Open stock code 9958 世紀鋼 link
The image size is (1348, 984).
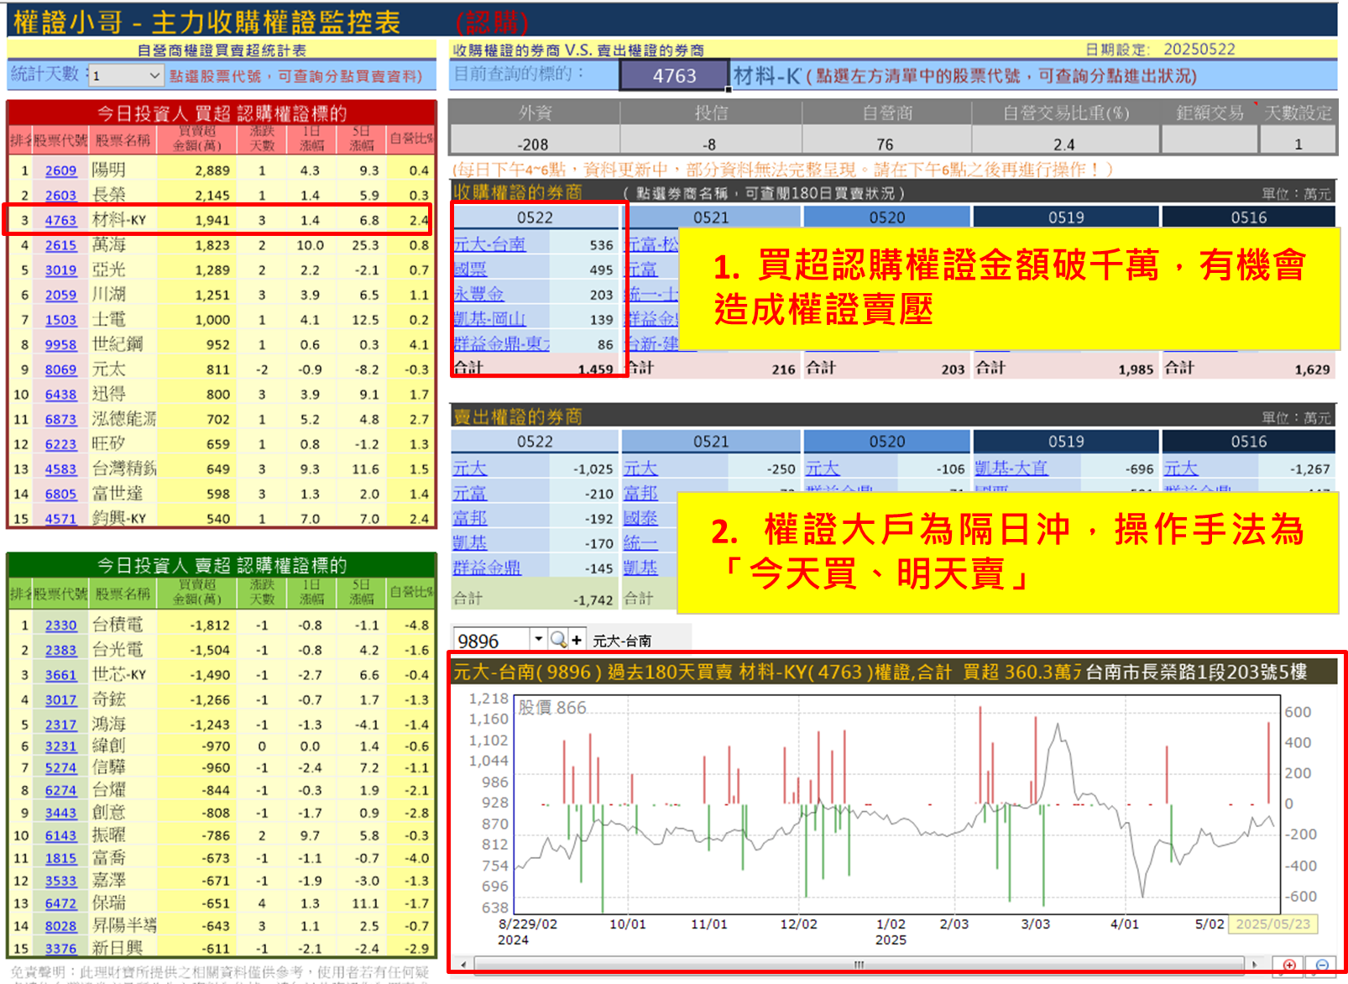point(60,344)
